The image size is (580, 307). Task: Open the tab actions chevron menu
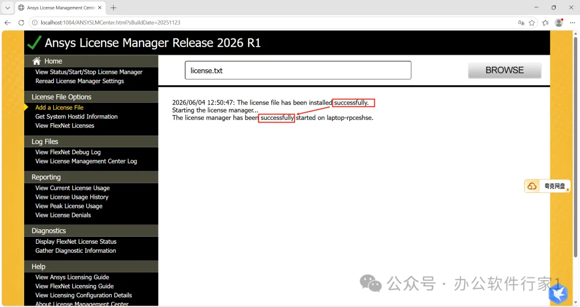click(x=8, y=8)
